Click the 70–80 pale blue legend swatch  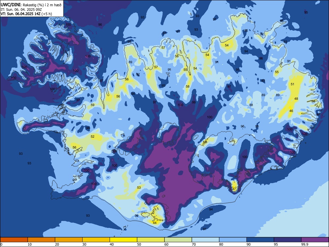[x=205, y=240]
